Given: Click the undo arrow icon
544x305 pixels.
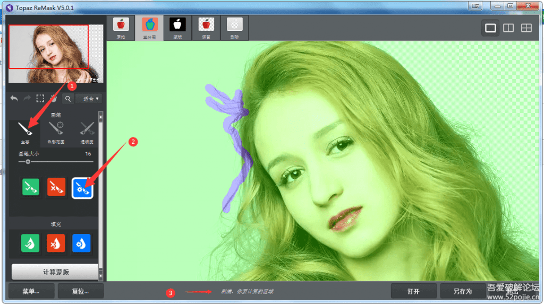Looking at the screenshot, I should point(14,98).
